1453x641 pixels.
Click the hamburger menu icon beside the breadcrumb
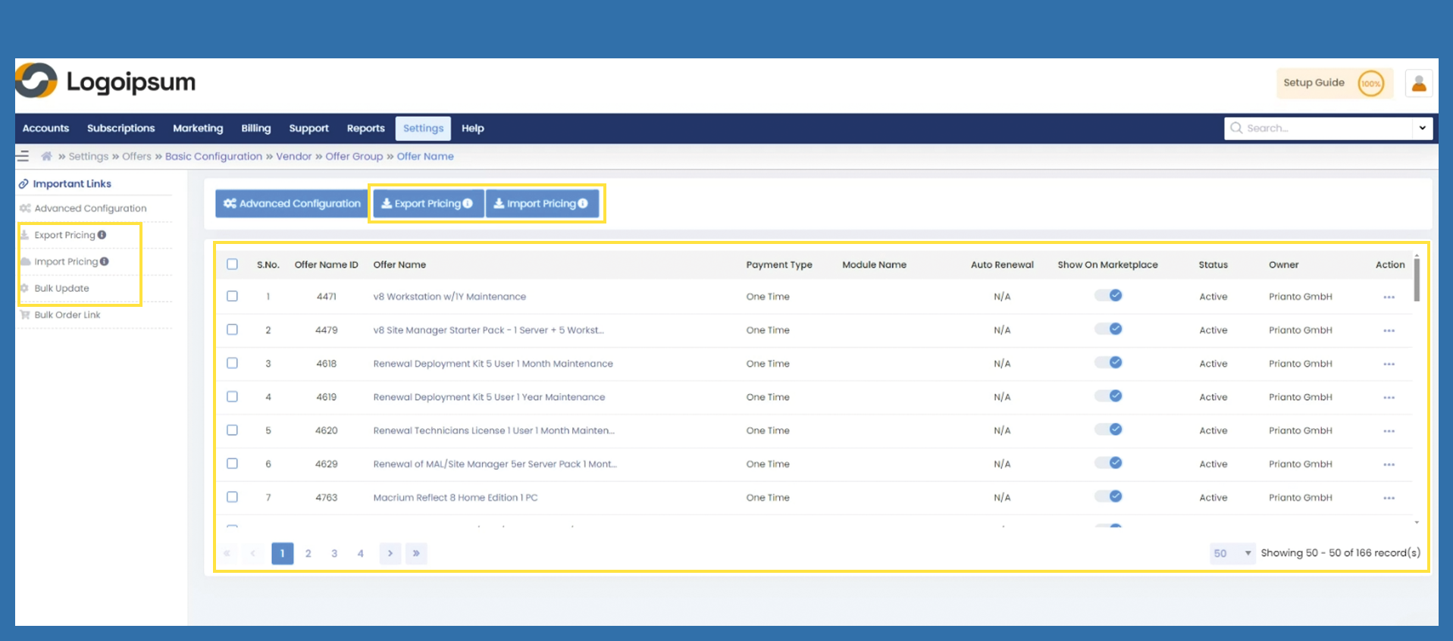pyautogui.click(x=23, y=156)
